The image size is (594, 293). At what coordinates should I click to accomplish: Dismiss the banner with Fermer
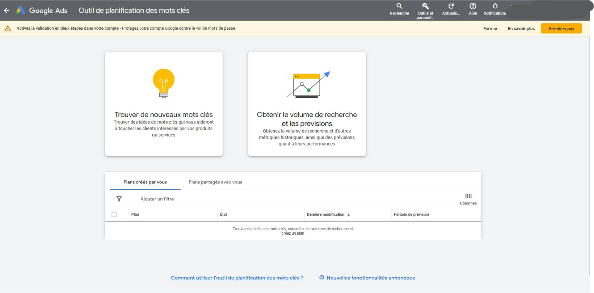[x=490, y=28]
